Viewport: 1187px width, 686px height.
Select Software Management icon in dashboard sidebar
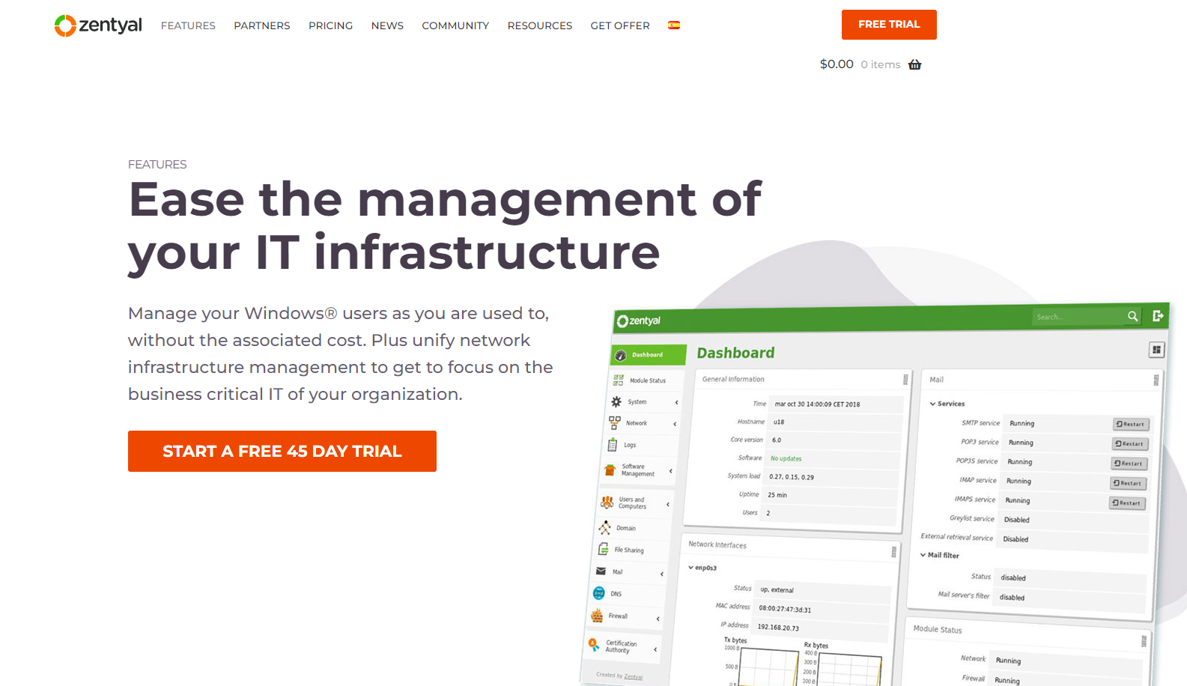click(x=610, y=470)
